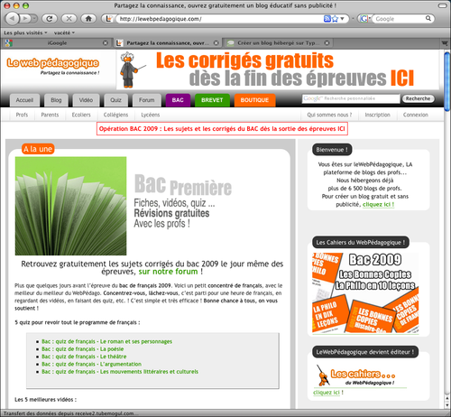The image size is (451, 417).
Task: Click the browser back arrow button
Action: click(12, 19)
